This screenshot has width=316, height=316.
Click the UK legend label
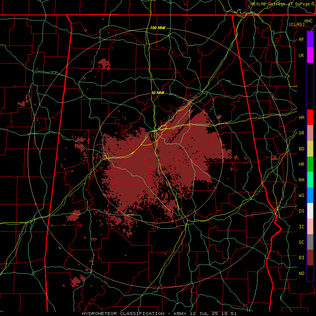[x=301, y=55]
